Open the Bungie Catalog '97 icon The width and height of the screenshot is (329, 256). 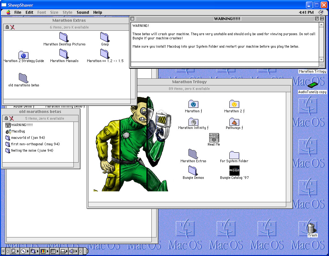pos(234,171)
